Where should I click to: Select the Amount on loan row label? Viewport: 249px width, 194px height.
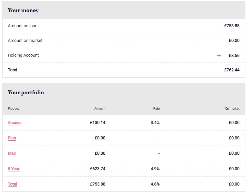coord(23,26)
